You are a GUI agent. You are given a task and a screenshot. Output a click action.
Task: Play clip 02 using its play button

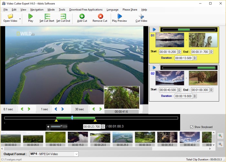pos(154,68)
